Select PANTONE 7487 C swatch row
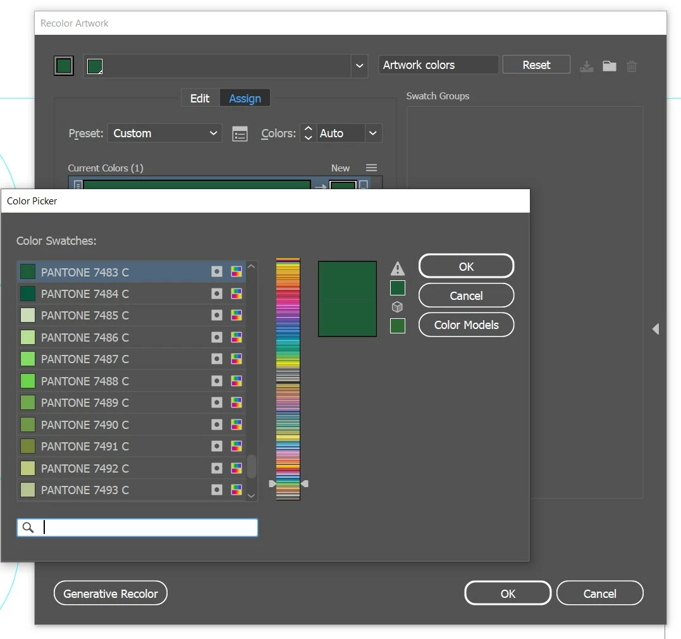The height and width of the screenshot is (639, 681). coord(131,359)
